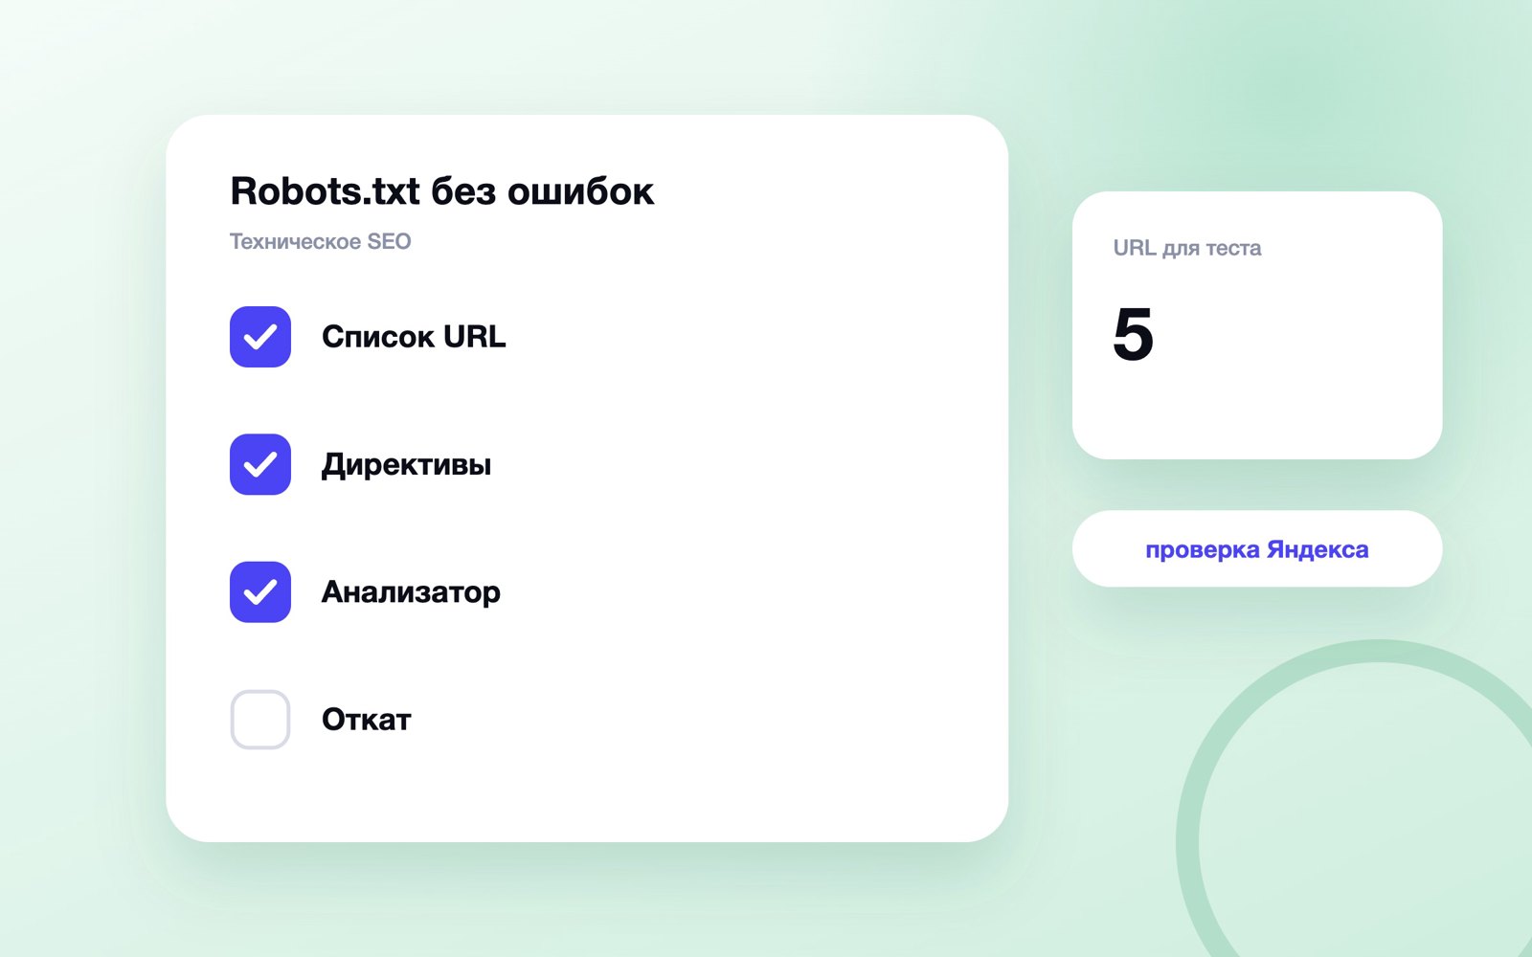This screenshot has width=1532, height=957.
Task: Click the Анализатор label
Action: pos(411,592)
